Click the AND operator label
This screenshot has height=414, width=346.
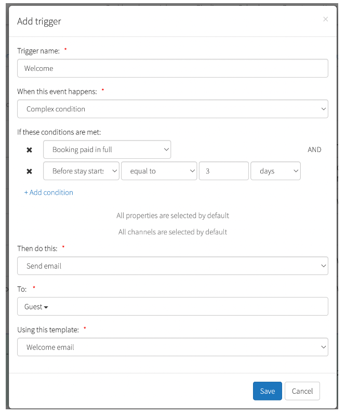pos(314,149)
